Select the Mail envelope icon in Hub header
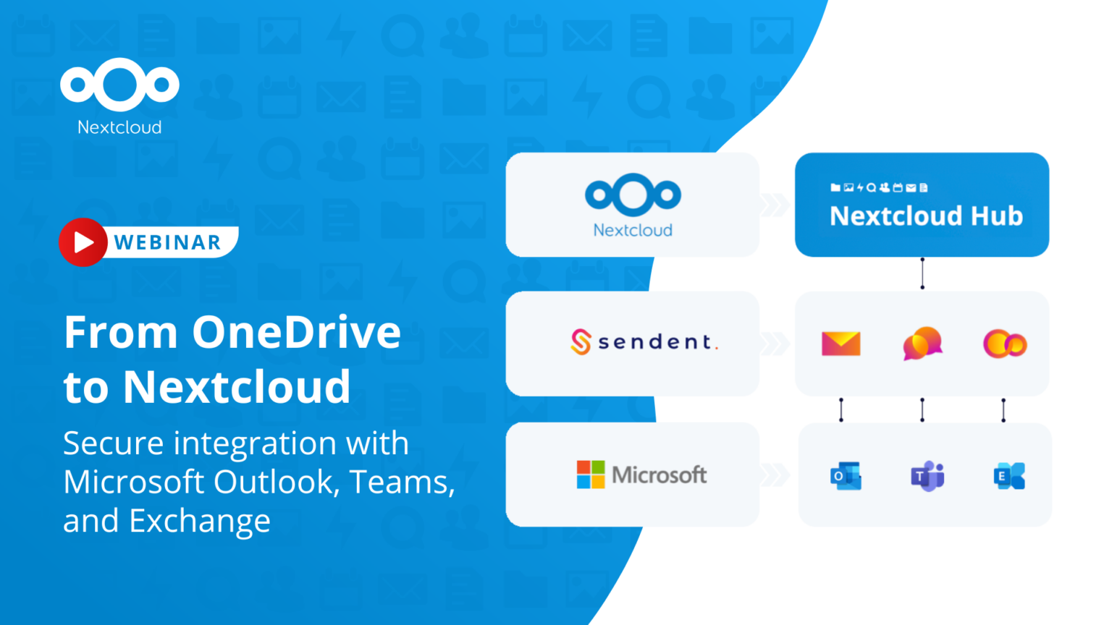This screenshot has height=625, width=1112. pyautogui.click(x=911, y=187)
